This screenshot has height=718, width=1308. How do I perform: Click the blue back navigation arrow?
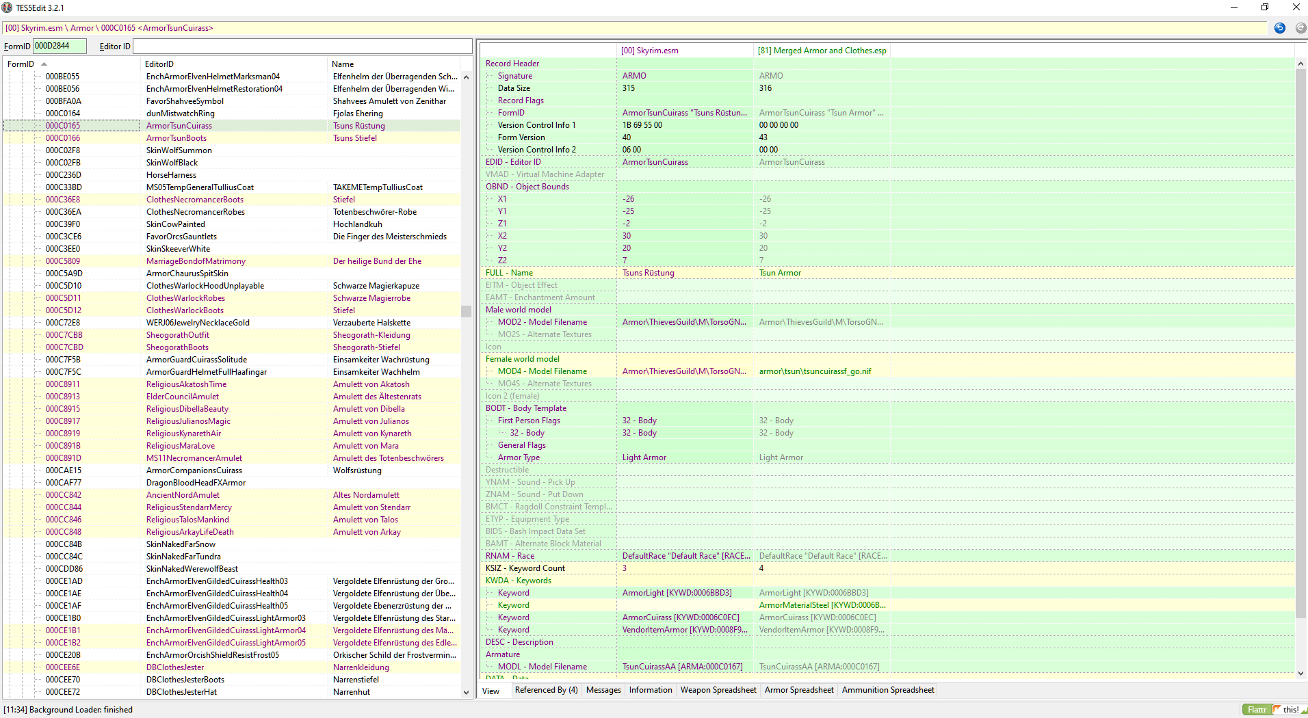1280,28
